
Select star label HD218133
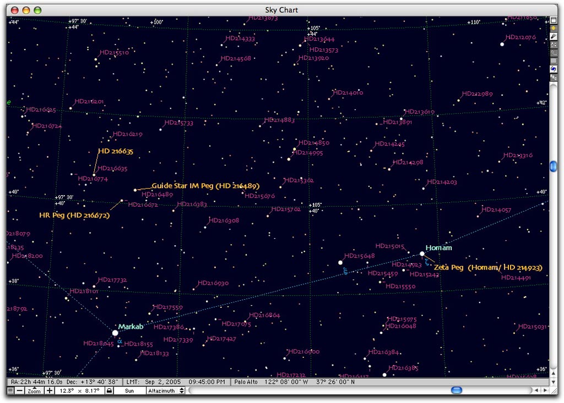point(154,353)
